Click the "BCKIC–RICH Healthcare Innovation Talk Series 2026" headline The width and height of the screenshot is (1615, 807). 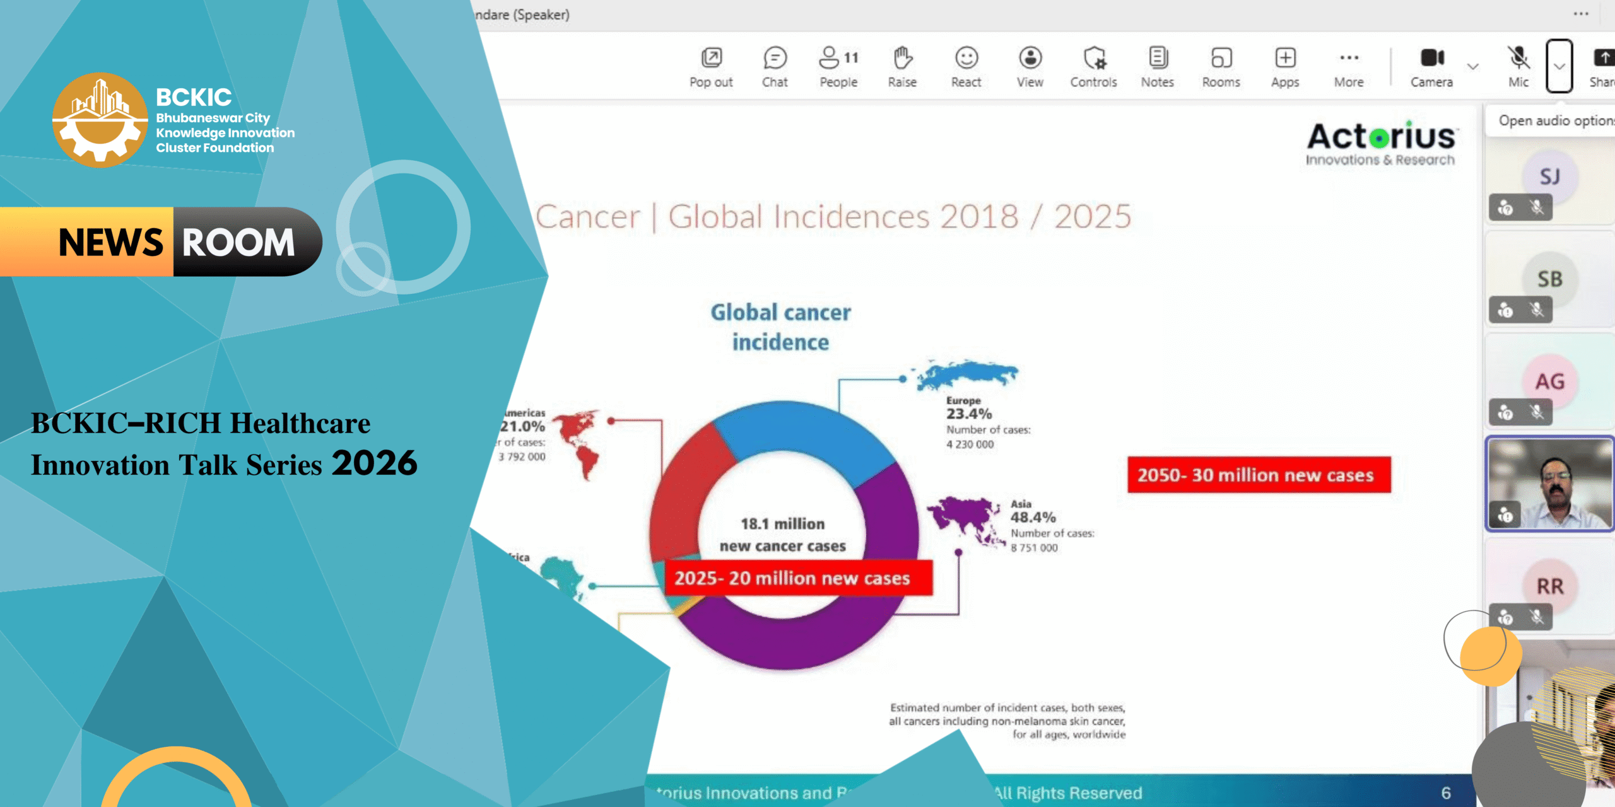tap(224, 444)
